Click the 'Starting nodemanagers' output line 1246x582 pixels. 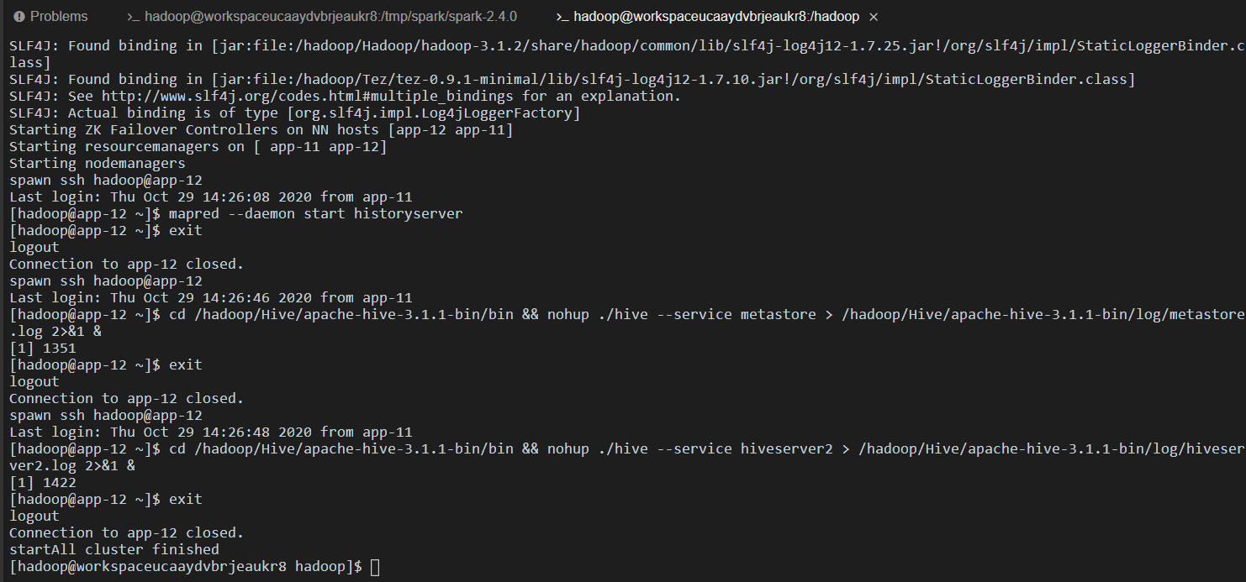[x=98, y=163]
